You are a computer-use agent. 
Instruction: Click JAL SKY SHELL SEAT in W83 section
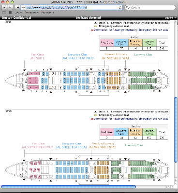pos(115,58)
